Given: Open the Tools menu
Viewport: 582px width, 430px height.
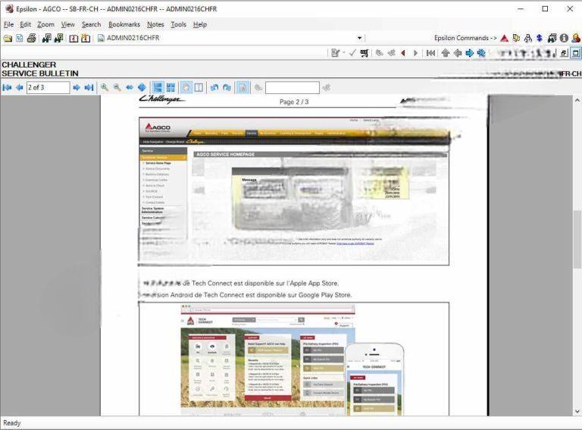Looking at the screenshot, I should tap(178, 24).
